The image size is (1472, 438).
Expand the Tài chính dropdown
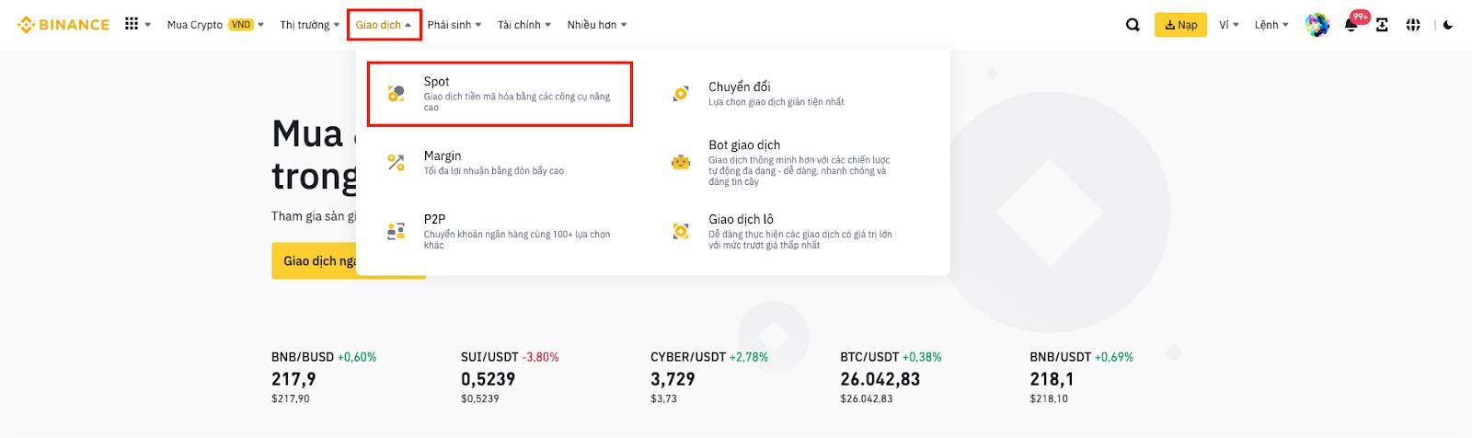coord(524,25)
